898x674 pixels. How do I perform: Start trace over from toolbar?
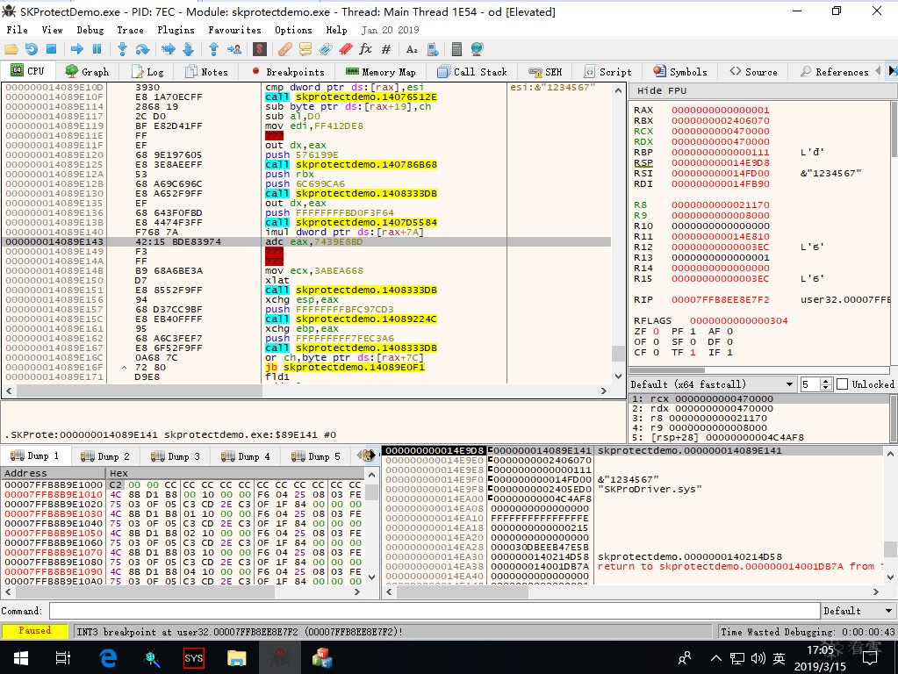(x=189, y=50)
